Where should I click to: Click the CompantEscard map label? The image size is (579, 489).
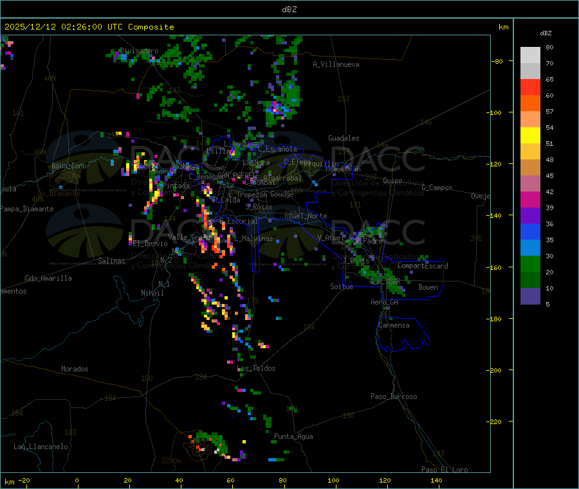(423, 266)
